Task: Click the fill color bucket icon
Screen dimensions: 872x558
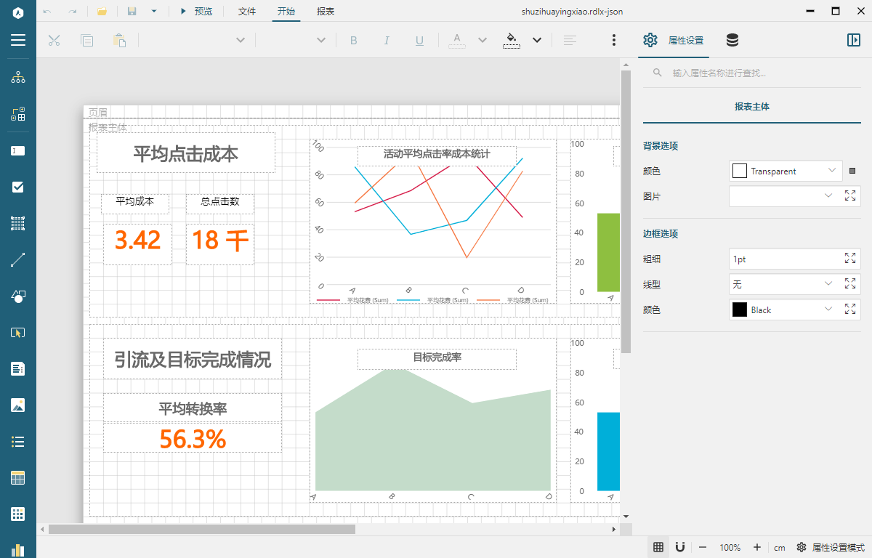Action: coord(512,40)
